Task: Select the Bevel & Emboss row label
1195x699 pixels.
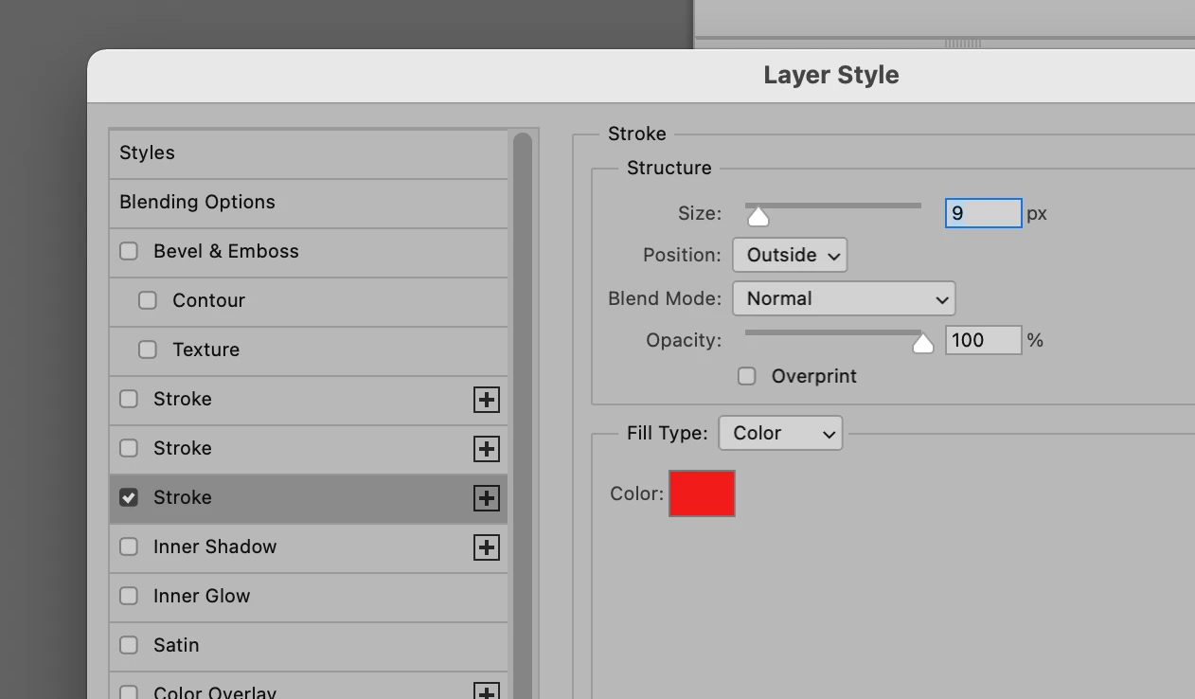Action: click(x=226, y=251)
